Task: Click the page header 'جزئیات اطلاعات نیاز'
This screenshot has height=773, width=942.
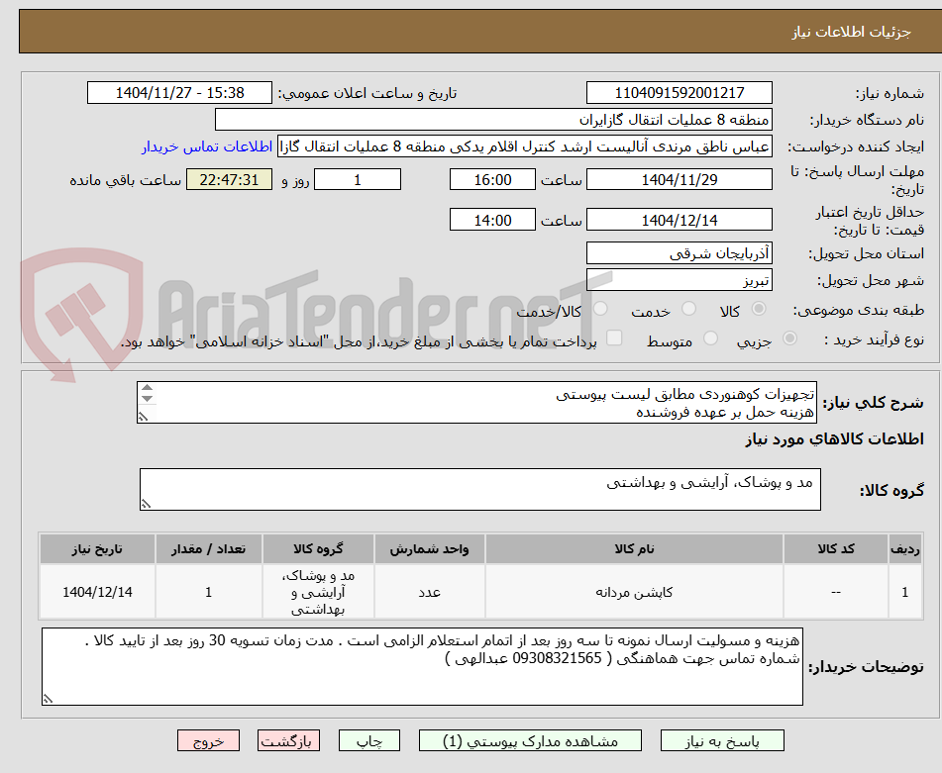Action: [851, 32]
